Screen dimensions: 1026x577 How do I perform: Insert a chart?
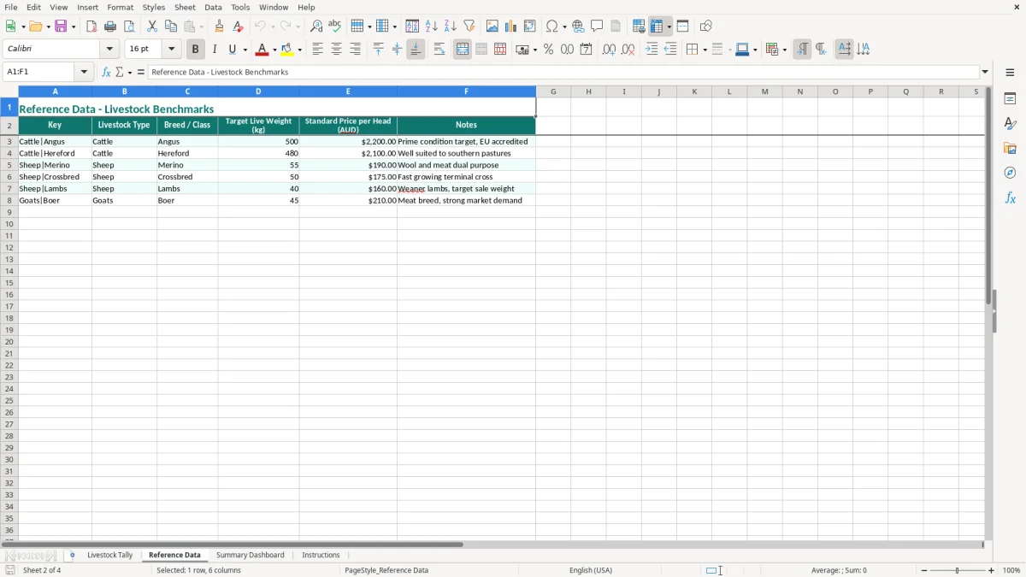tap(511, 26)
